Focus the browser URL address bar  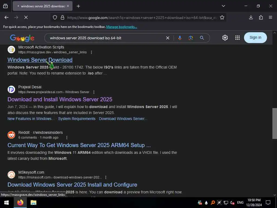point(141,18)
